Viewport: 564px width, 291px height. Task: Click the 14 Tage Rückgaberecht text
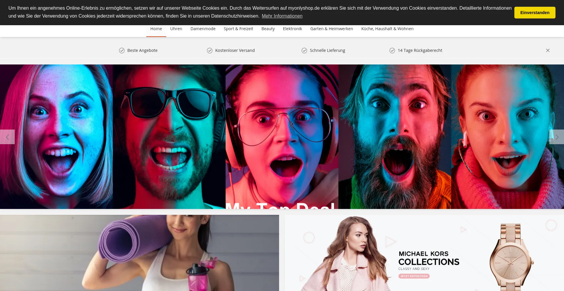tap(420, 50)
